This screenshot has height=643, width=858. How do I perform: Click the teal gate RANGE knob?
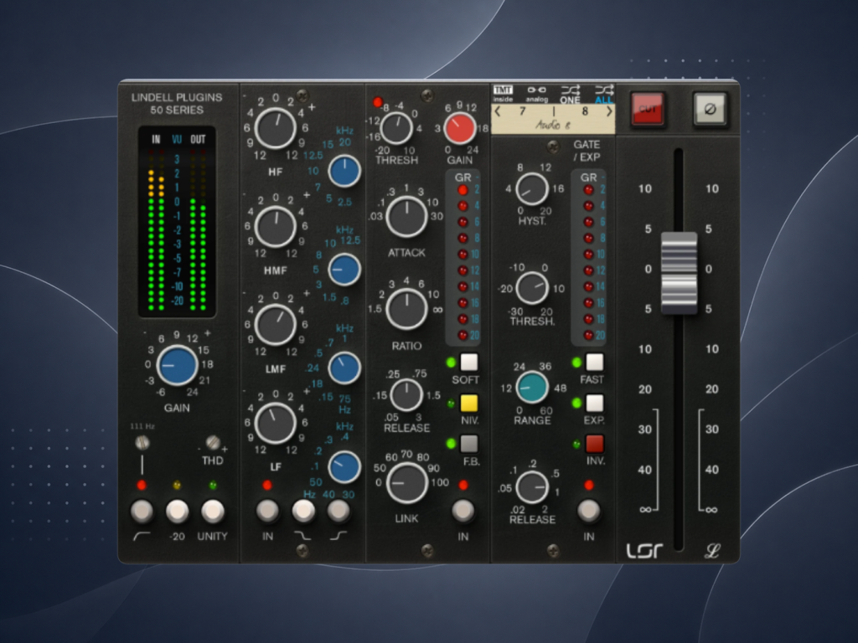pos(532,387)
